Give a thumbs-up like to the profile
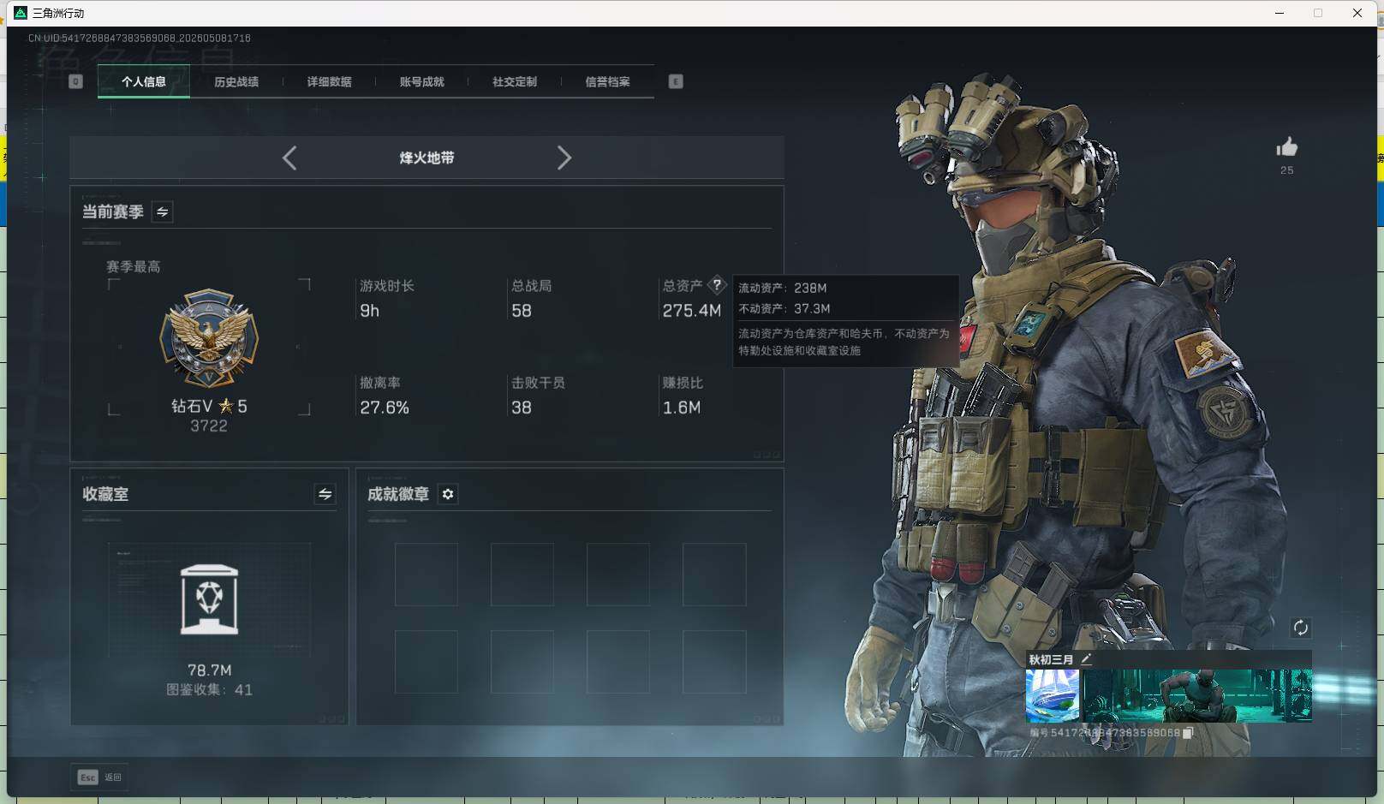 [1286, 147]
